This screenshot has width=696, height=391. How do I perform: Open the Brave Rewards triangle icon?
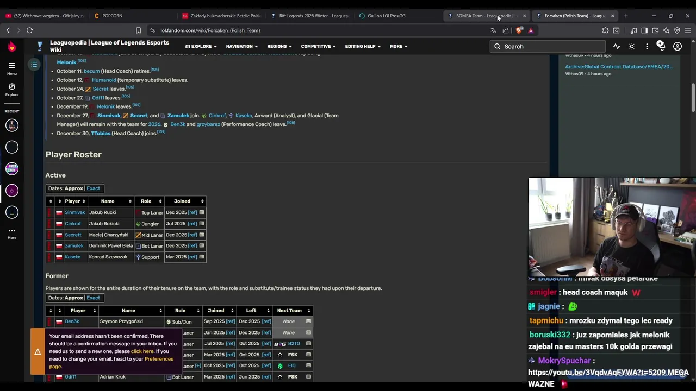tap(531, 30)
